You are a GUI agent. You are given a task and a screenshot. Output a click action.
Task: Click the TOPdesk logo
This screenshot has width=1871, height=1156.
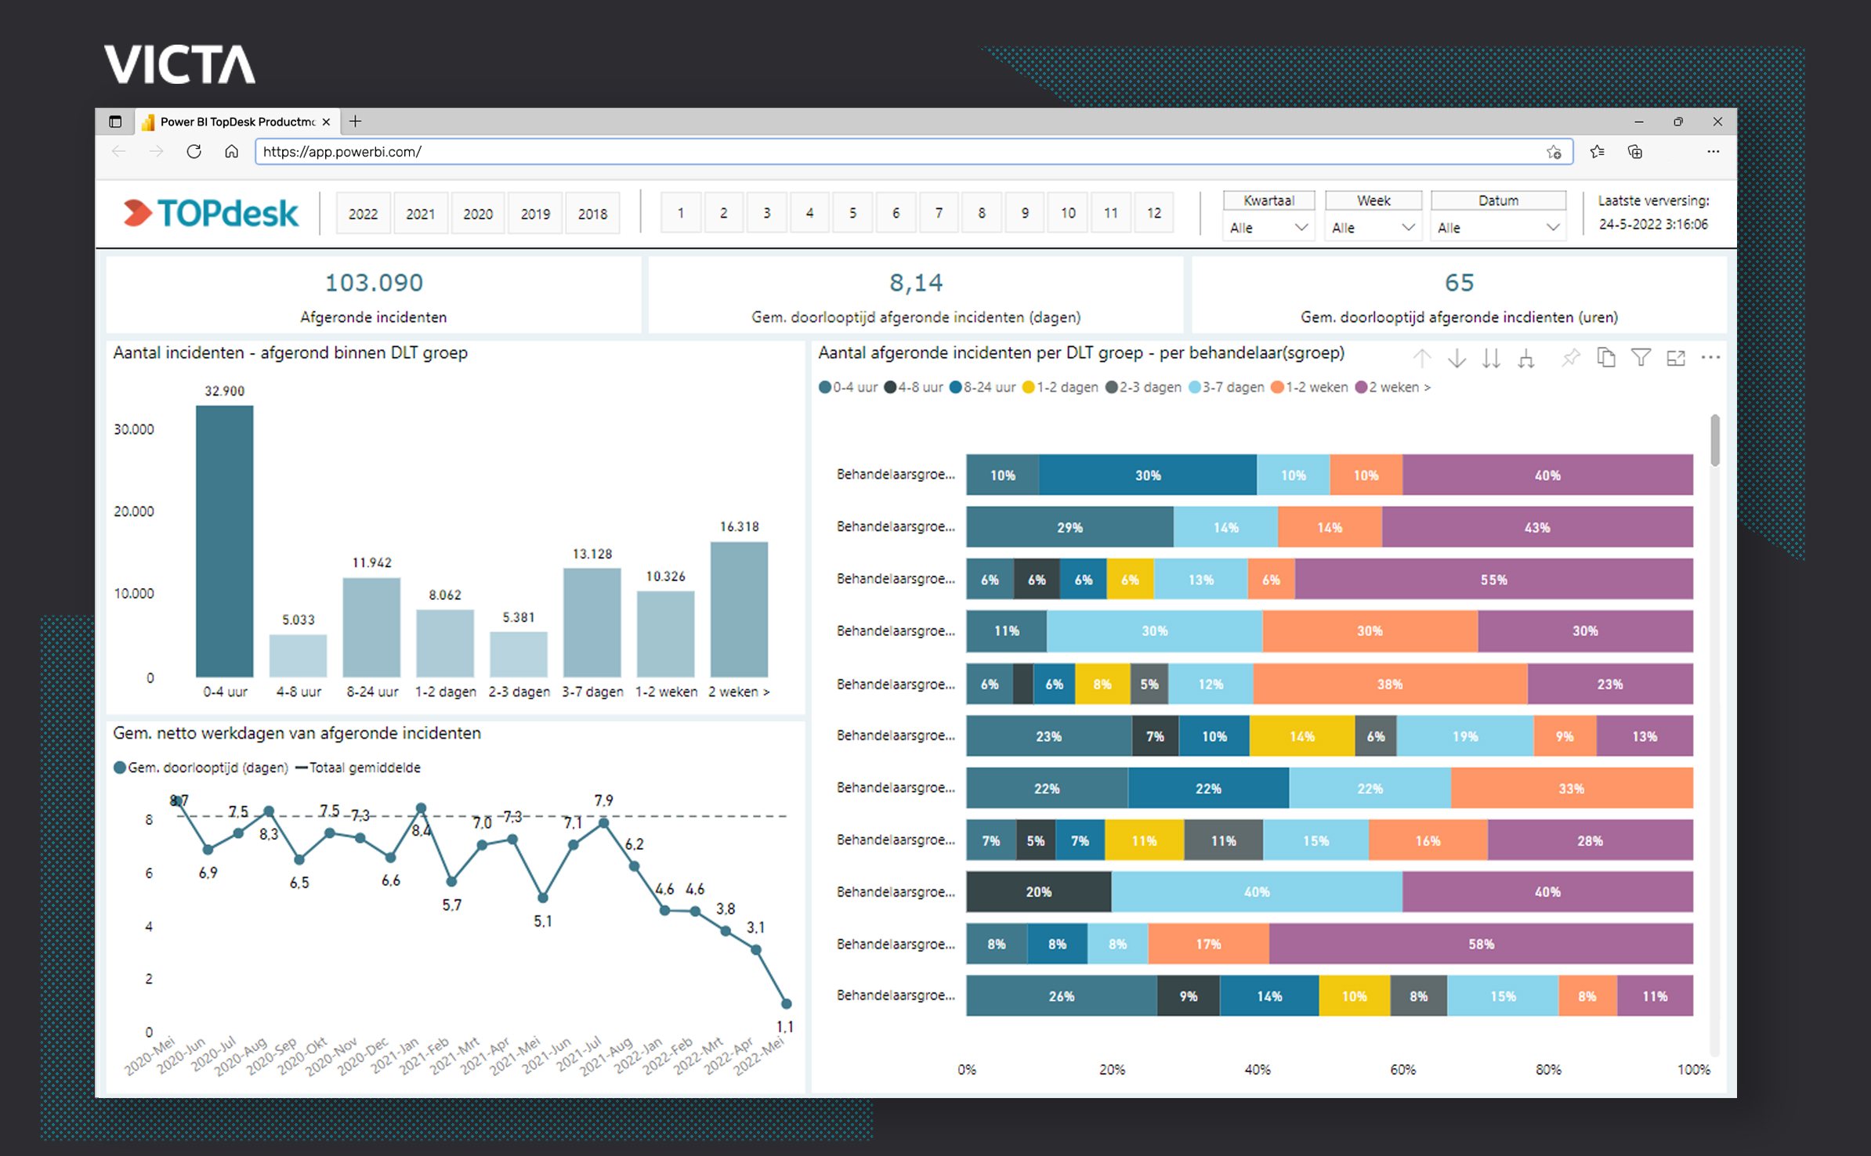(x=212, y=213)
